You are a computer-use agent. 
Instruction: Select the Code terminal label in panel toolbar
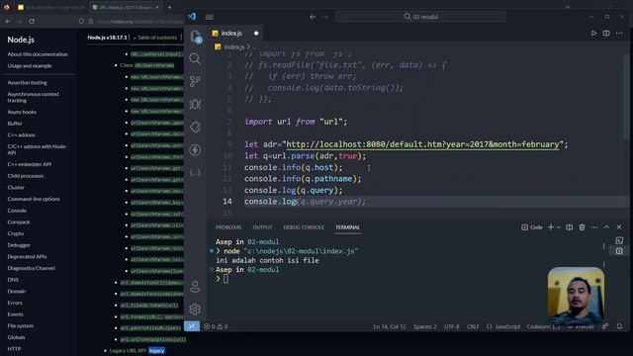pos(532,227)
